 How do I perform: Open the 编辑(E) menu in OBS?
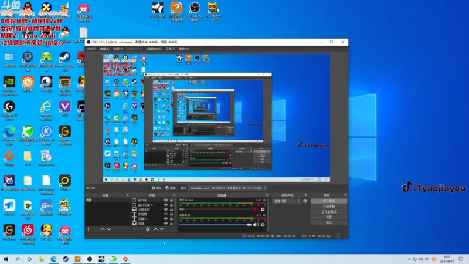click(104, 49)
